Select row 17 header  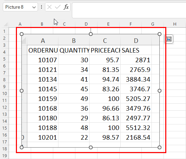click(4, 142)
